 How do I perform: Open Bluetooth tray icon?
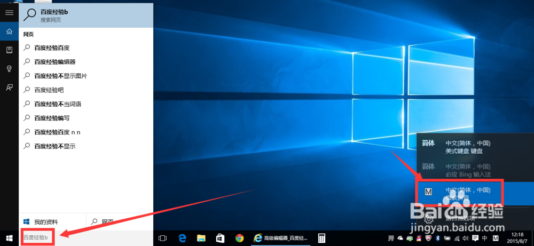point(438,238)
